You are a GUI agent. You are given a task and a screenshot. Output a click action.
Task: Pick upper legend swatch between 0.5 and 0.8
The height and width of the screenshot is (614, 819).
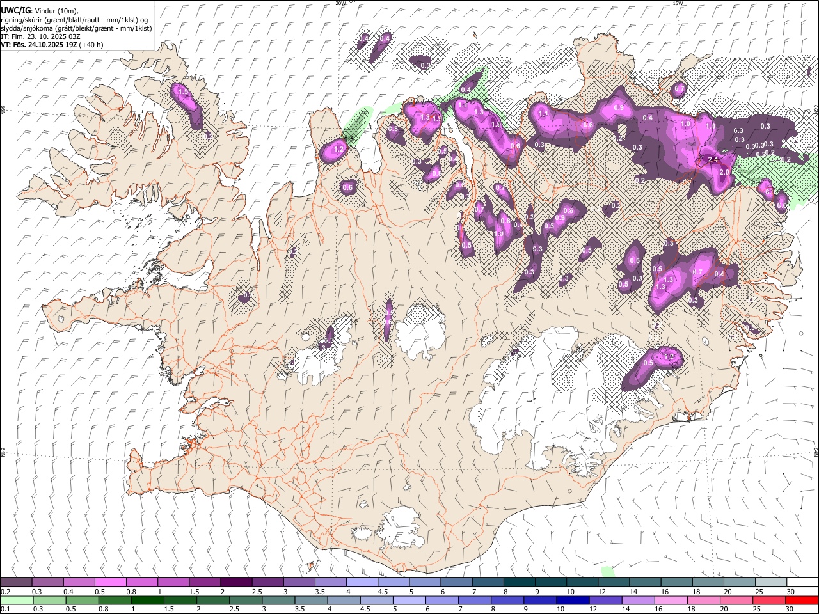(x=110, y=582)
